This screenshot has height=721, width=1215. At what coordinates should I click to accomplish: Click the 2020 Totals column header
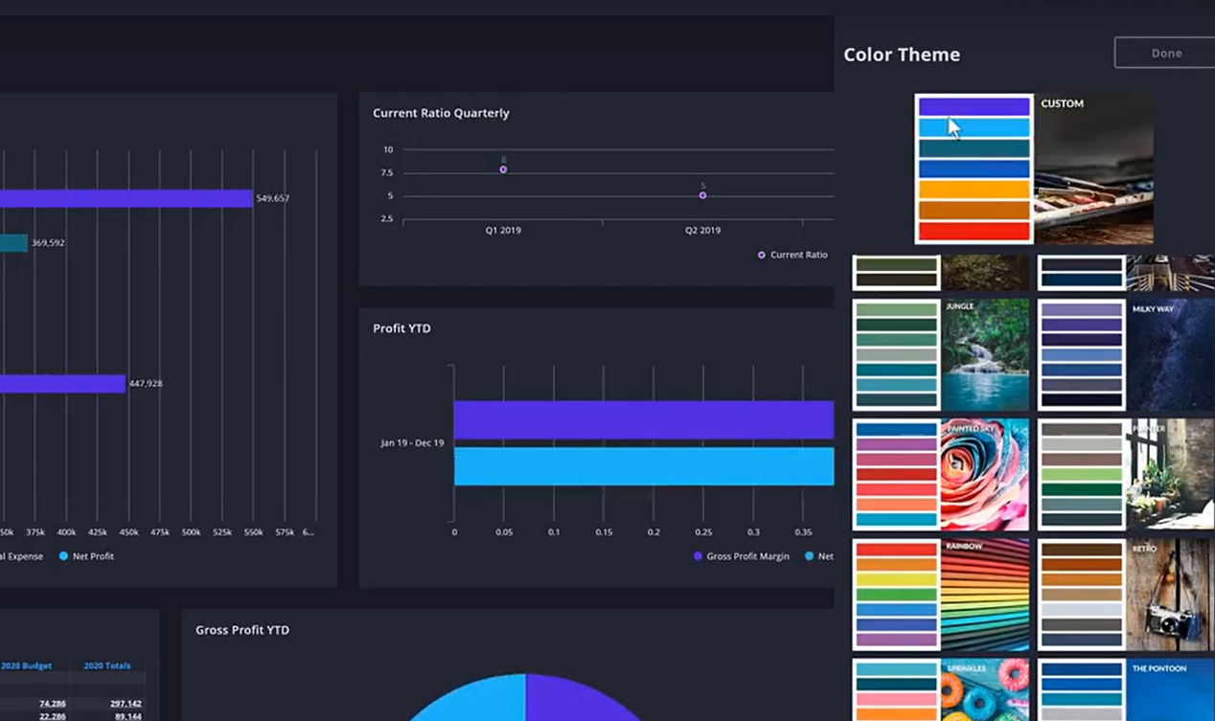coord(107,665)
